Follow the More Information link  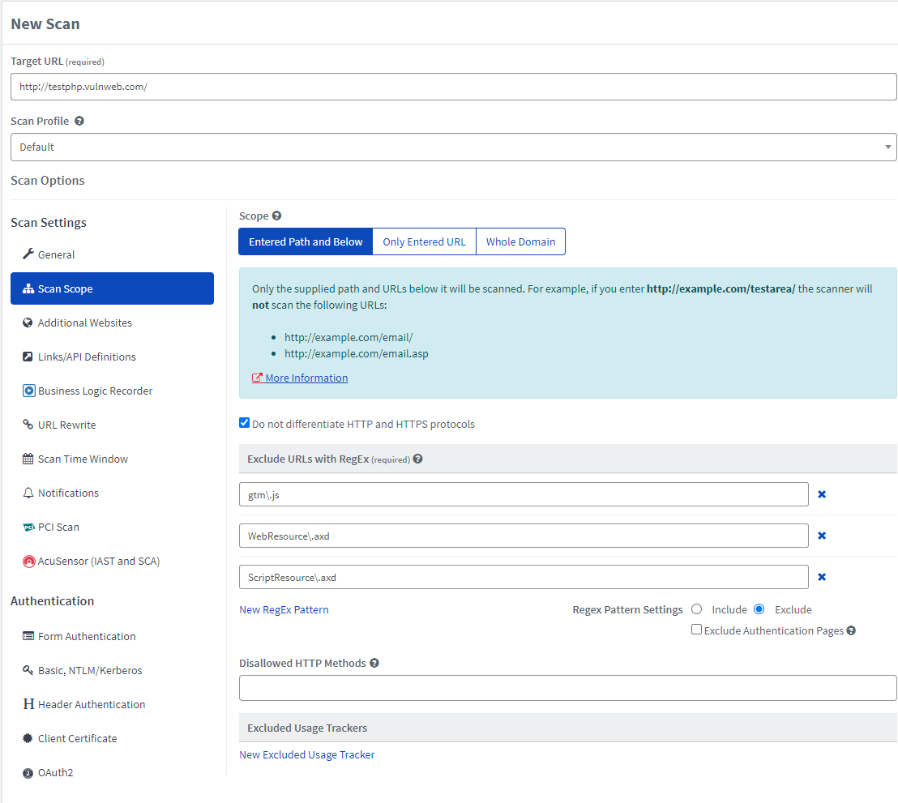(x=306, y=378)
